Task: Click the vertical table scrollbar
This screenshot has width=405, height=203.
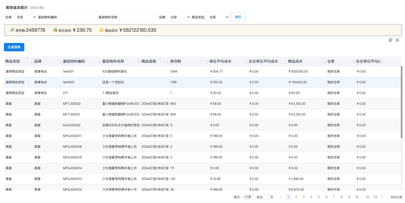Action: (x=402, y=102)
